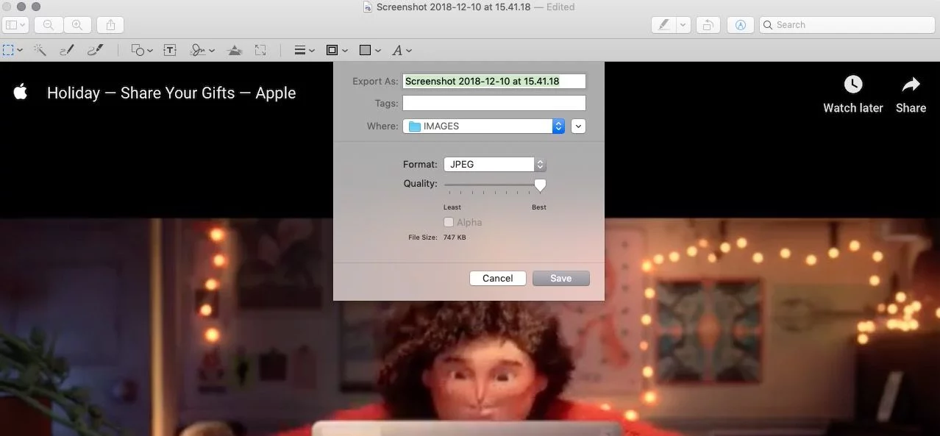
Task: Open the Format dropdown showing JPEG
Action: [x=494, y=164]
